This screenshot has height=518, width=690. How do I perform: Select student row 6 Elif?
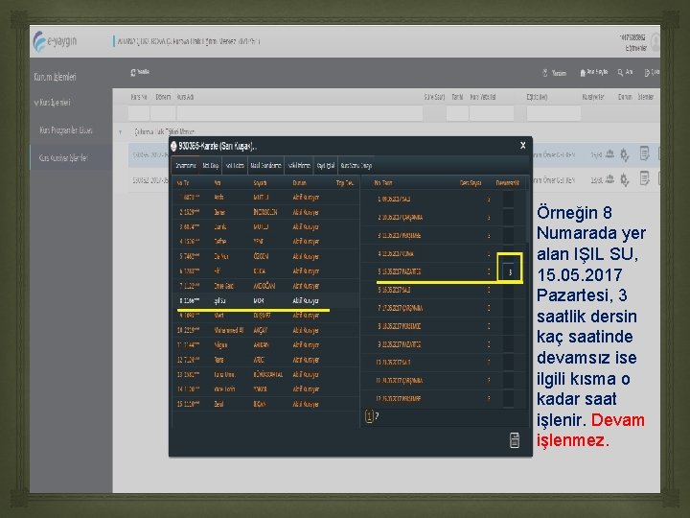pyautogui.click(x=266, y=271)
